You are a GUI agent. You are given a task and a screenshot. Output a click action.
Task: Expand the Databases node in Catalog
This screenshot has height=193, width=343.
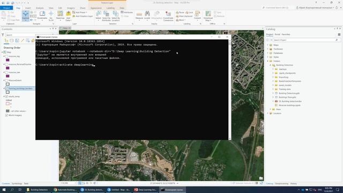pyautogui.click(x=268, y=53)
